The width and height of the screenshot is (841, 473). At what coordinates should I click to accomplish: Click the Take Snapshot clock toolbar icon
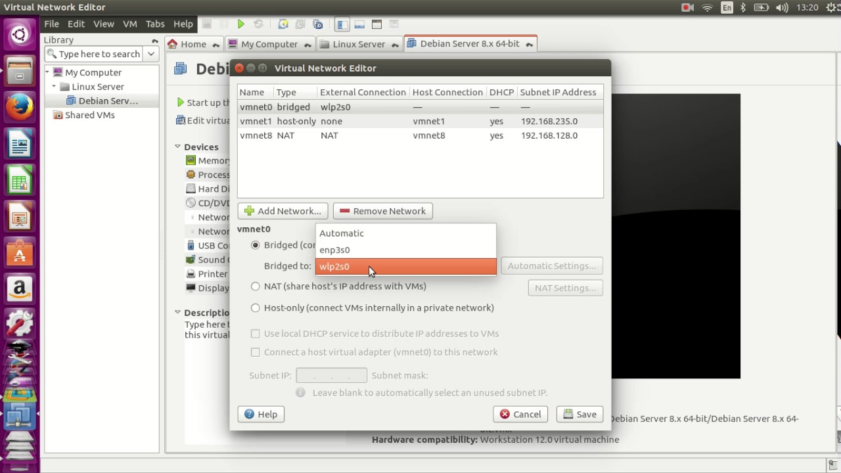(283, 24)
